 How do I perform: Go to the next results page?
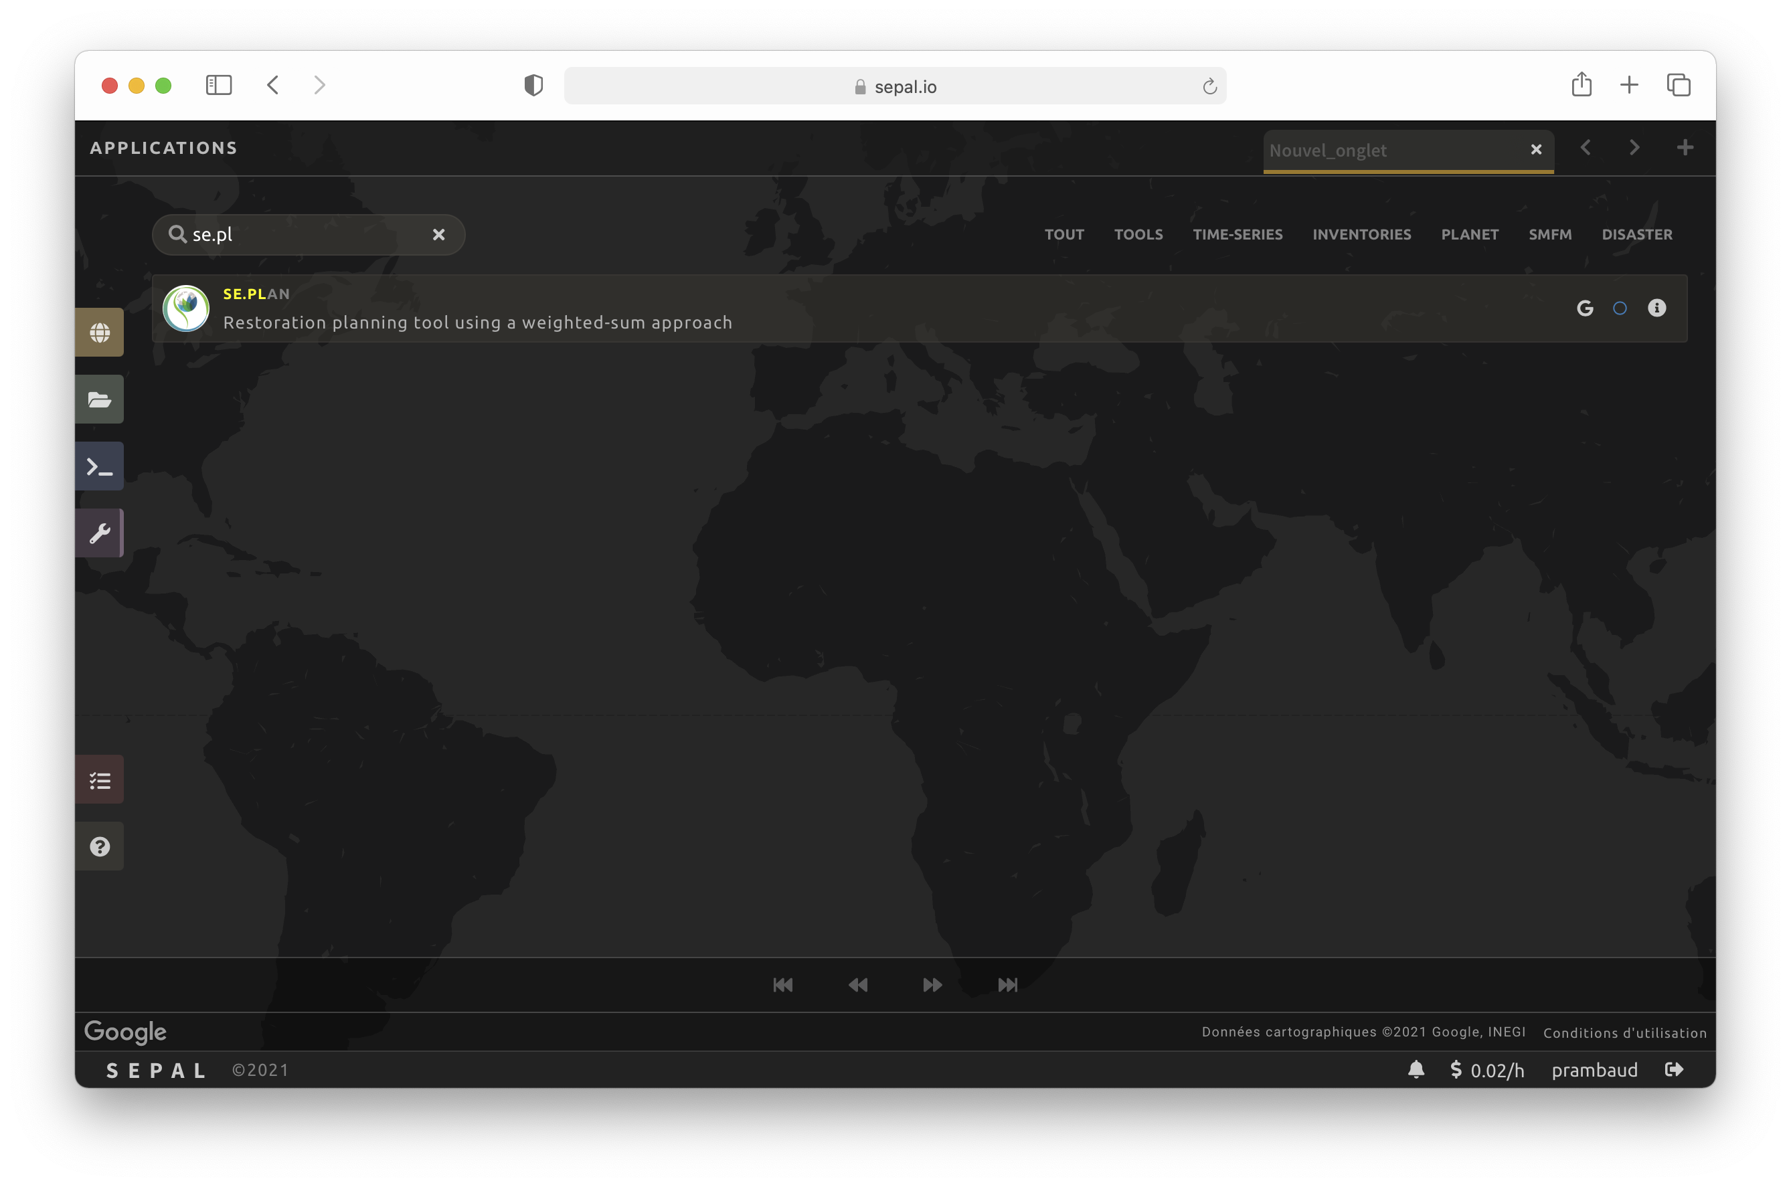tap(932, 985)
